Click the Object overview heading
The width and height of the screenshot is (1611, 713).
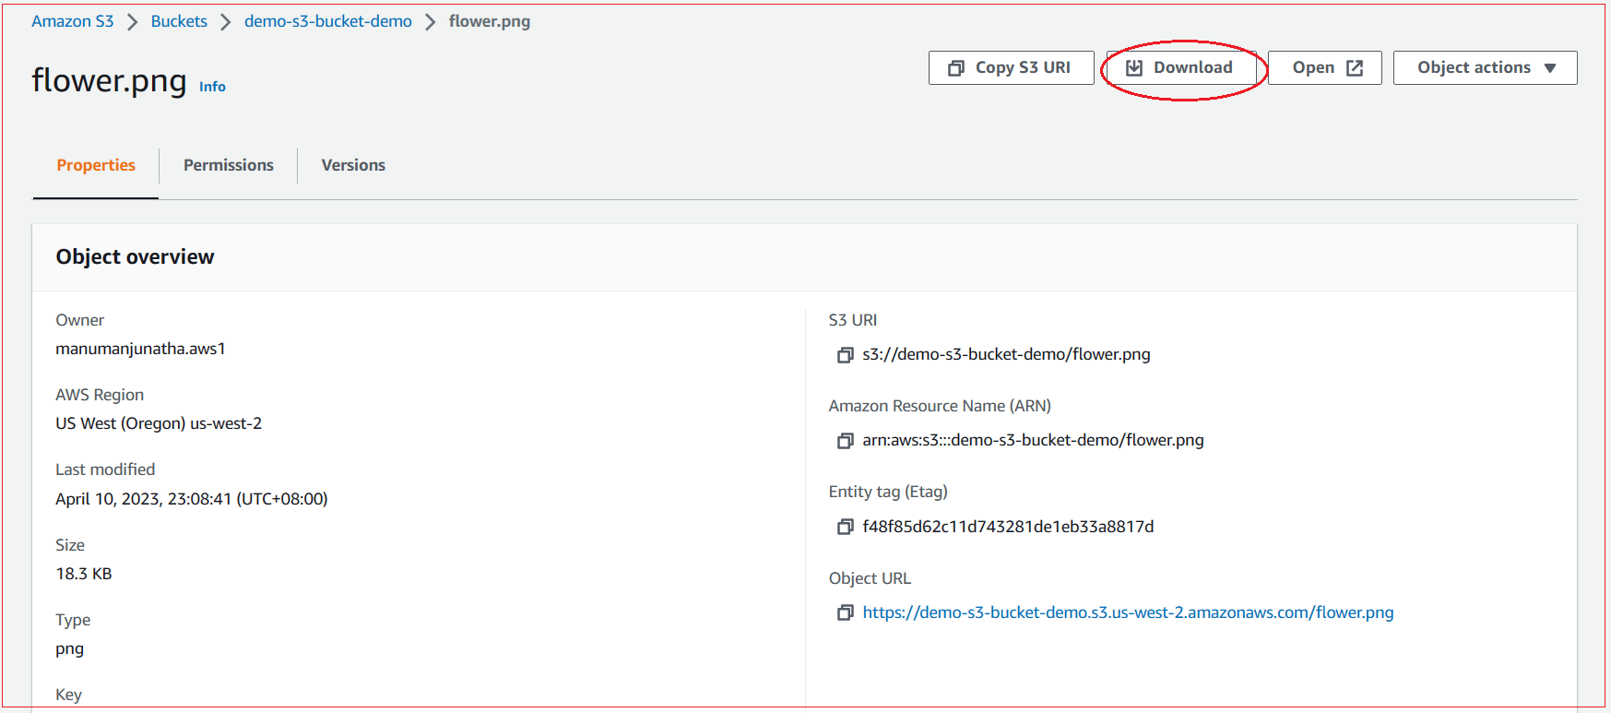point(135,256)
